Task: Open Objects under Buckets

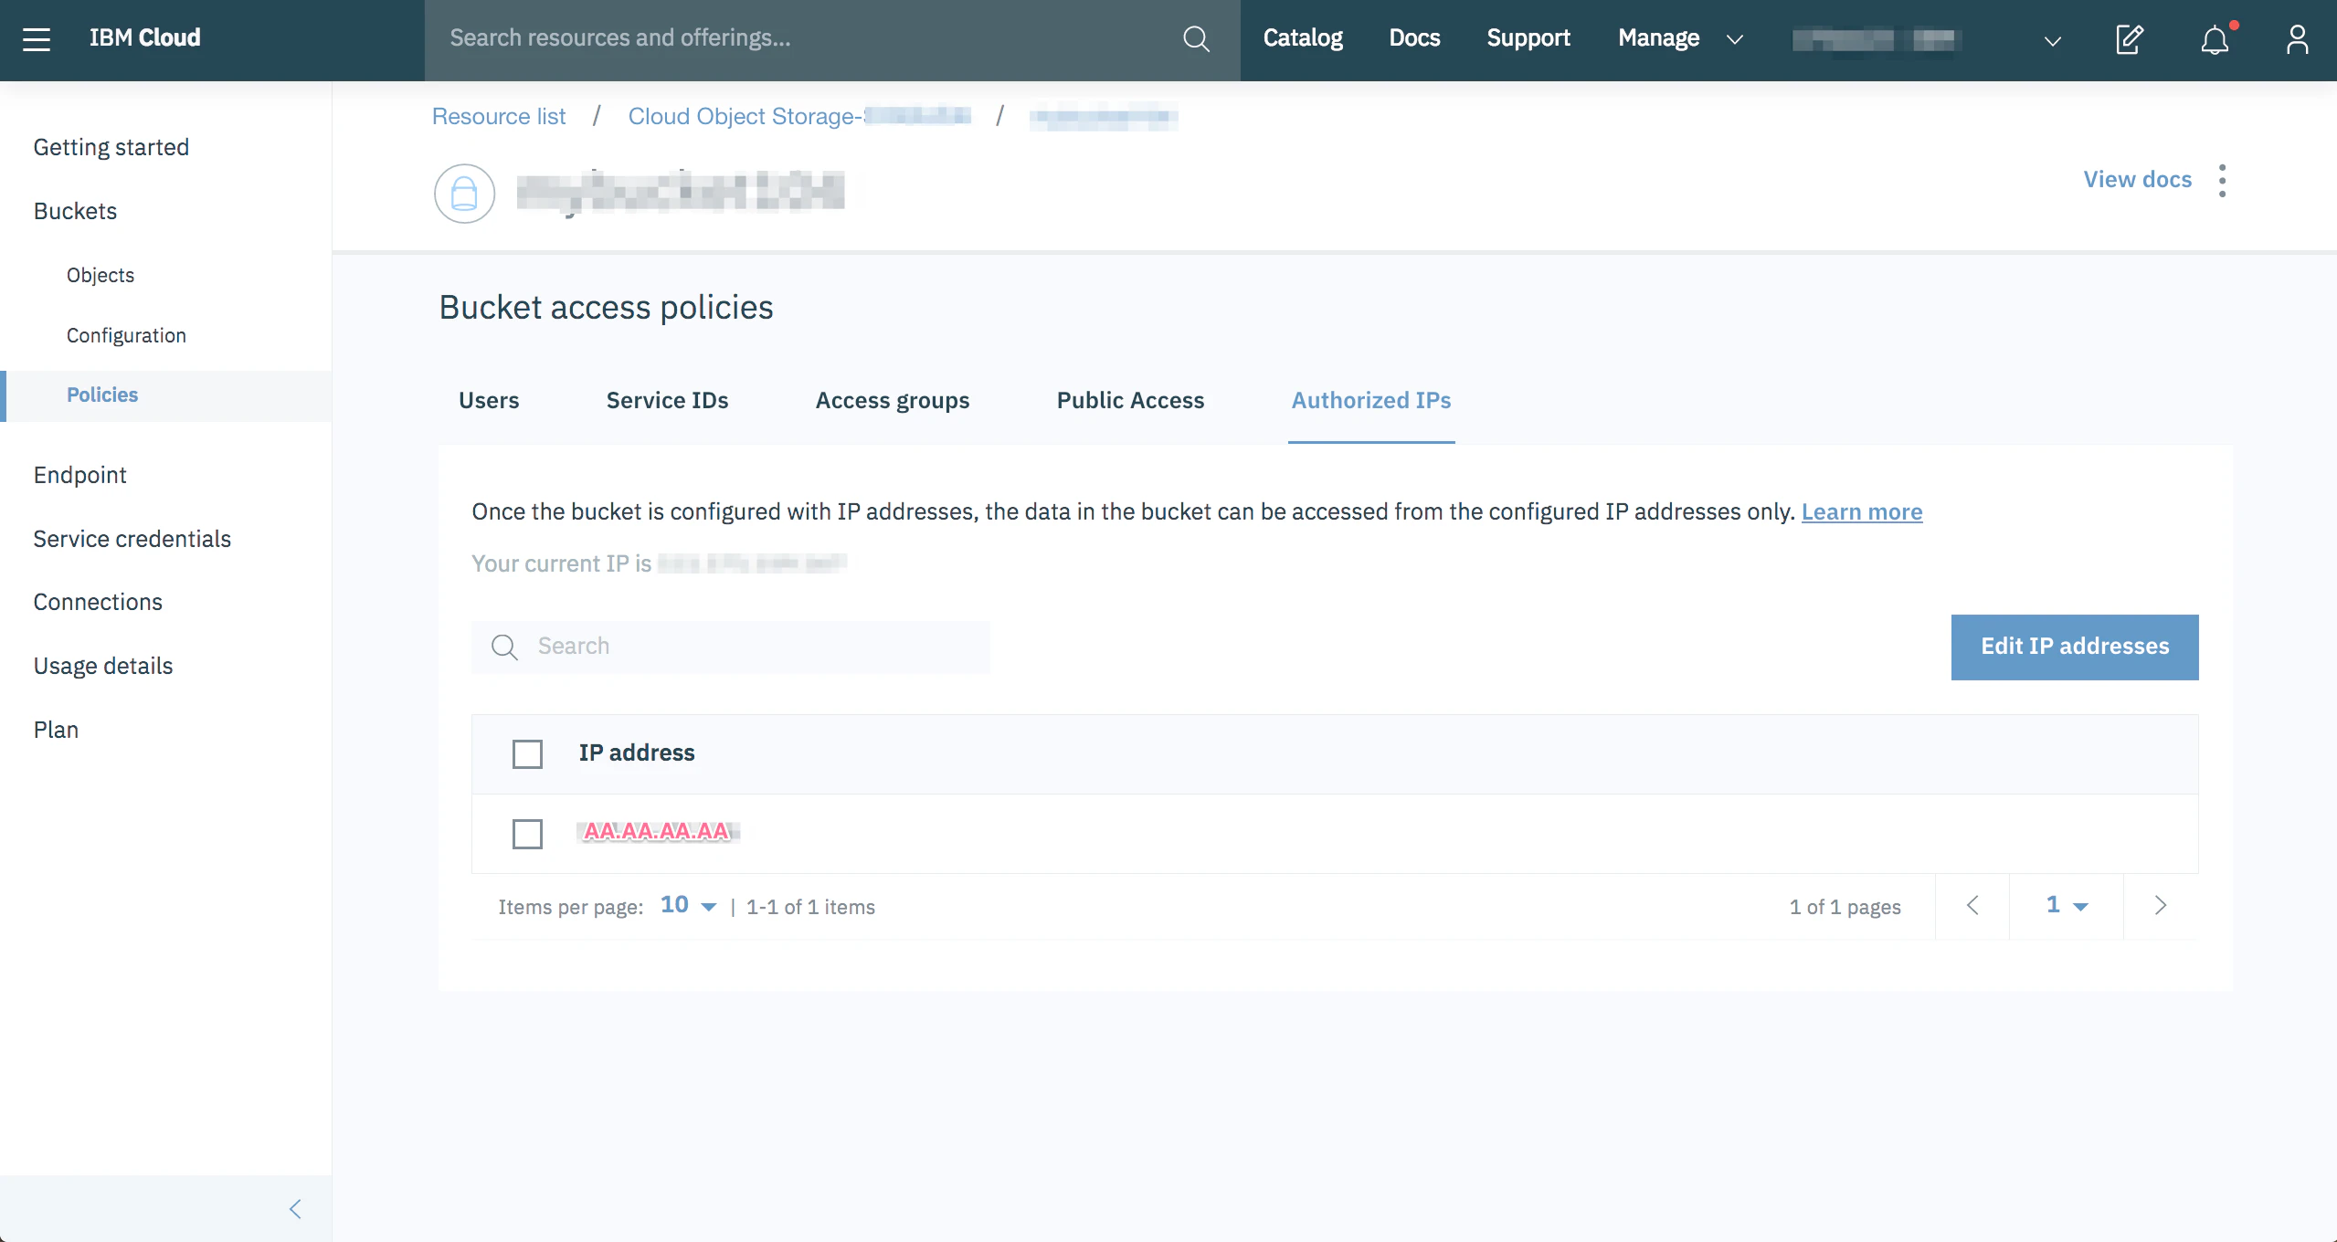Action: tap(100, 275)
